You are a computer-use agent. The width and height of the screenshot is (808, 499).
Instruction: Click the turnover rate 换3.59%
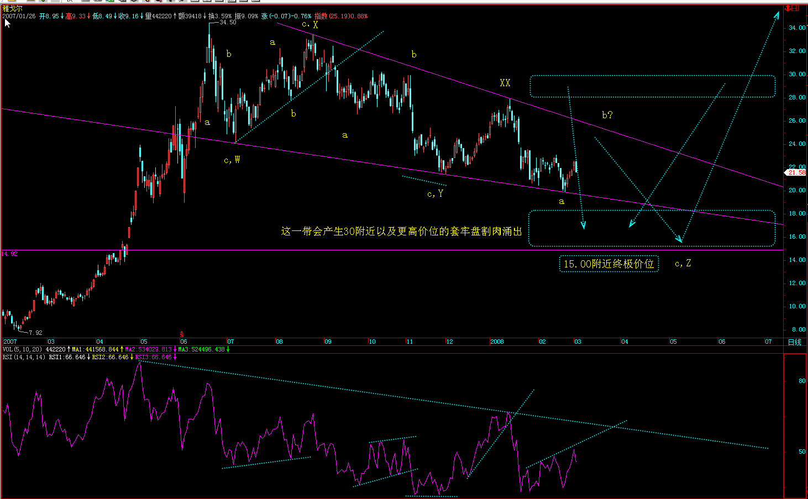221,16
